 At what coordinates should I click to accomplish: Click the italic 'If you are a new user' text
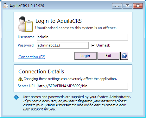tap(75, 105)
